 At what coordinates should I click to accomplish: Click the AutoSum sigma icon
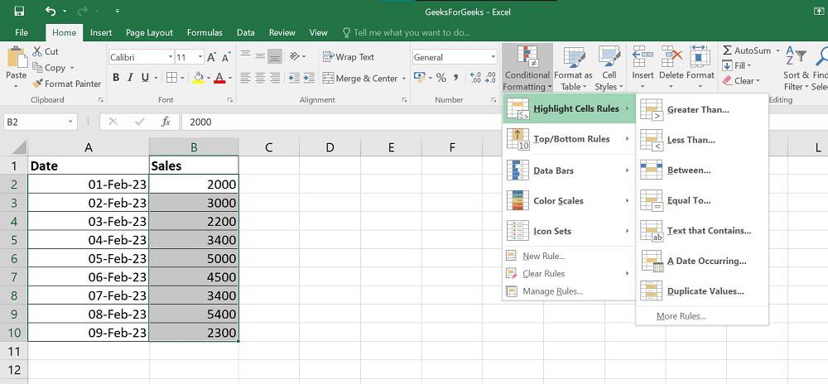pyautogui.click(x=727, y=50)
